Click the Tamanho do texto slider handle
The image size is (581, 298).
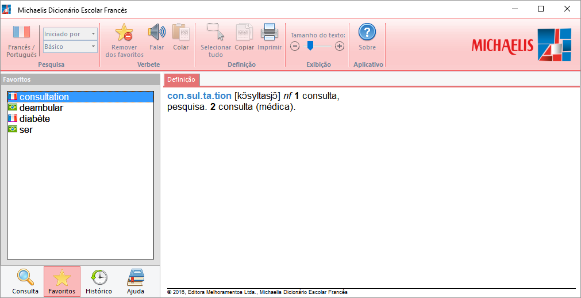(x=310, y=46)
